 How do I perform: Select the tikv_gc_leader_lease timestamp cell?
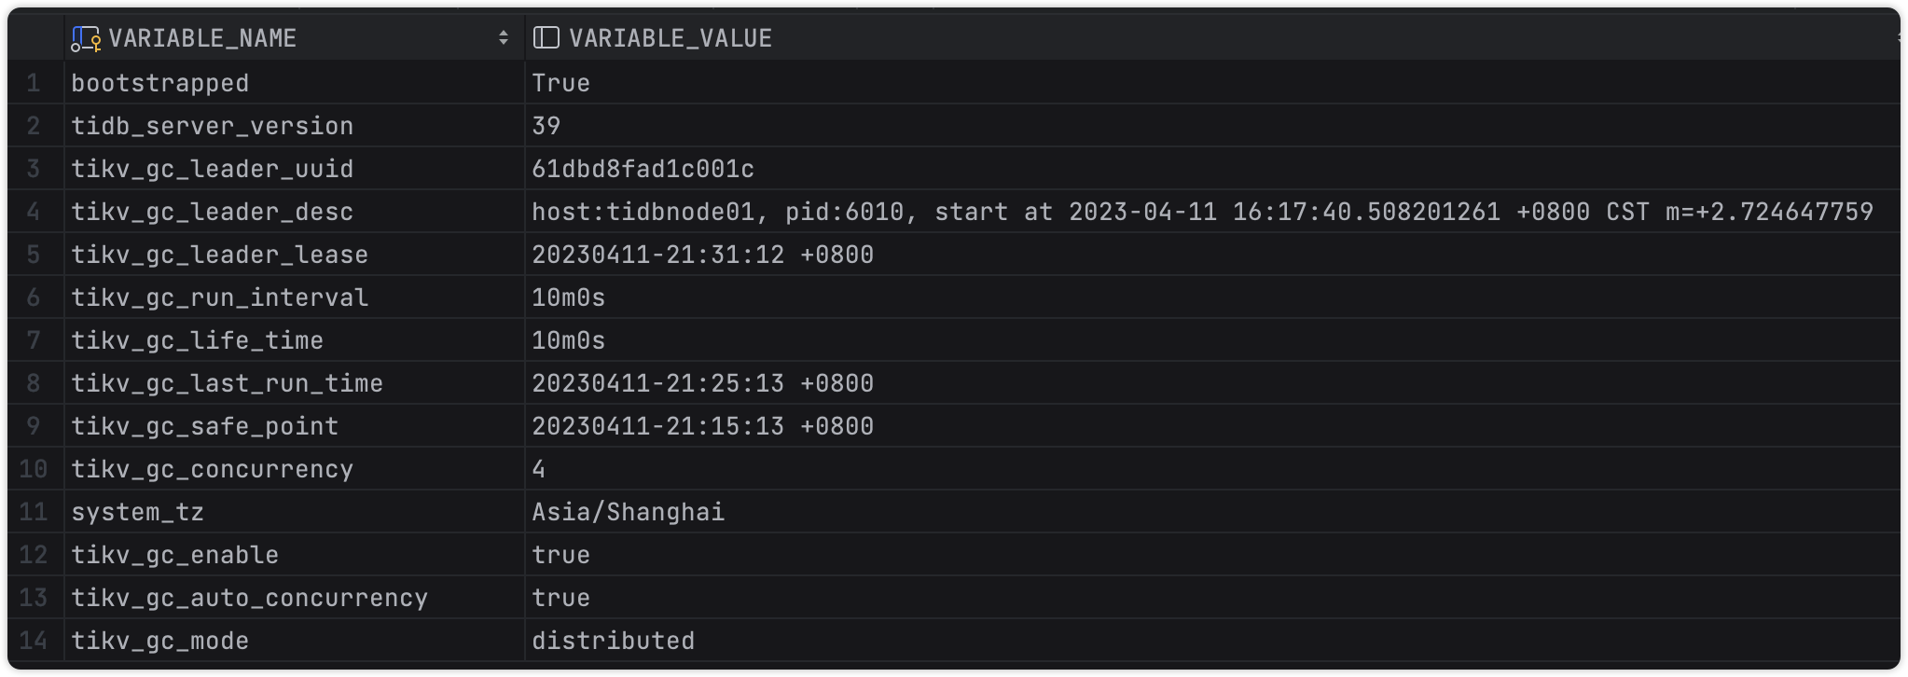[x=702, y=255]
